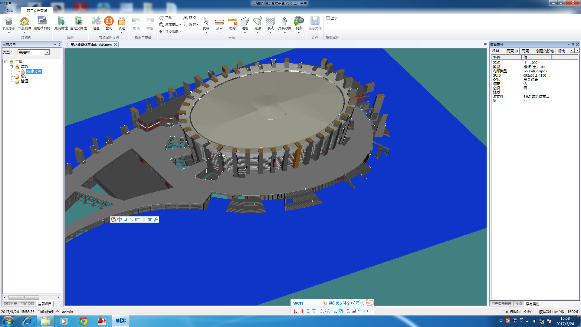Viewport: 581px width, 327px height.
Task: Choose IME candidate 2. 文
Action: [311, 311]
